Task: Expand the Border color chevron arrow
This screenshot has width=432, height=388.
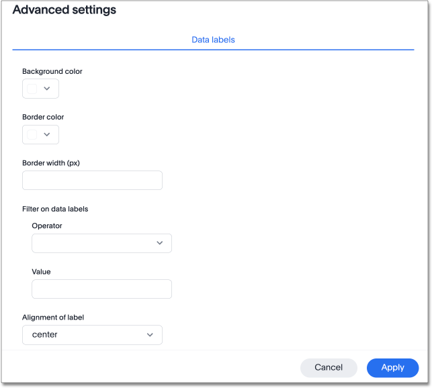Action: (x=47, y=134)
